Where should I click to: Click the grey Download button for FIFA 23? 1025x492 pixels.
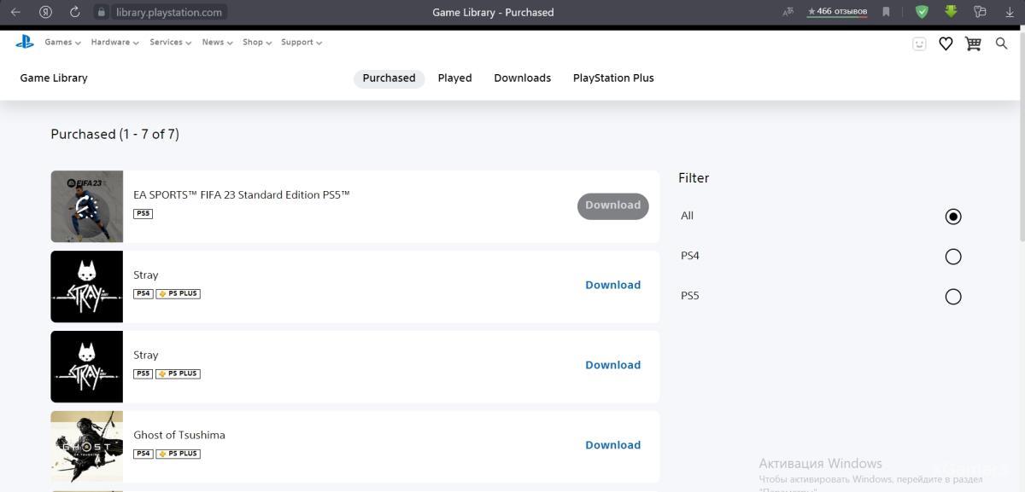[612, 205]
